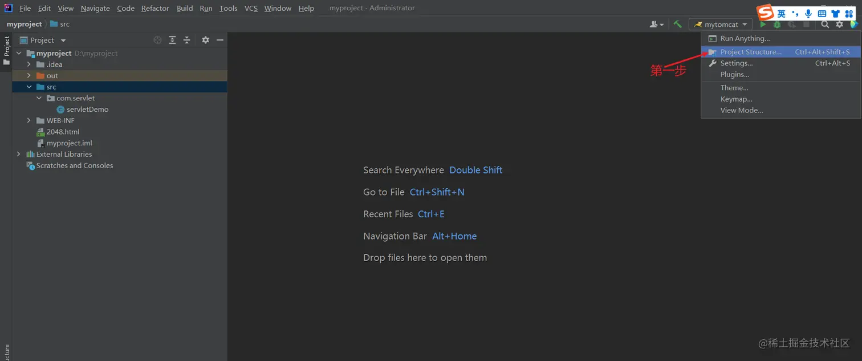Click the Sogou microphone voice input icon
This screenshot has width=862, height=361.
pyautogui.click(x=808, y=14)
